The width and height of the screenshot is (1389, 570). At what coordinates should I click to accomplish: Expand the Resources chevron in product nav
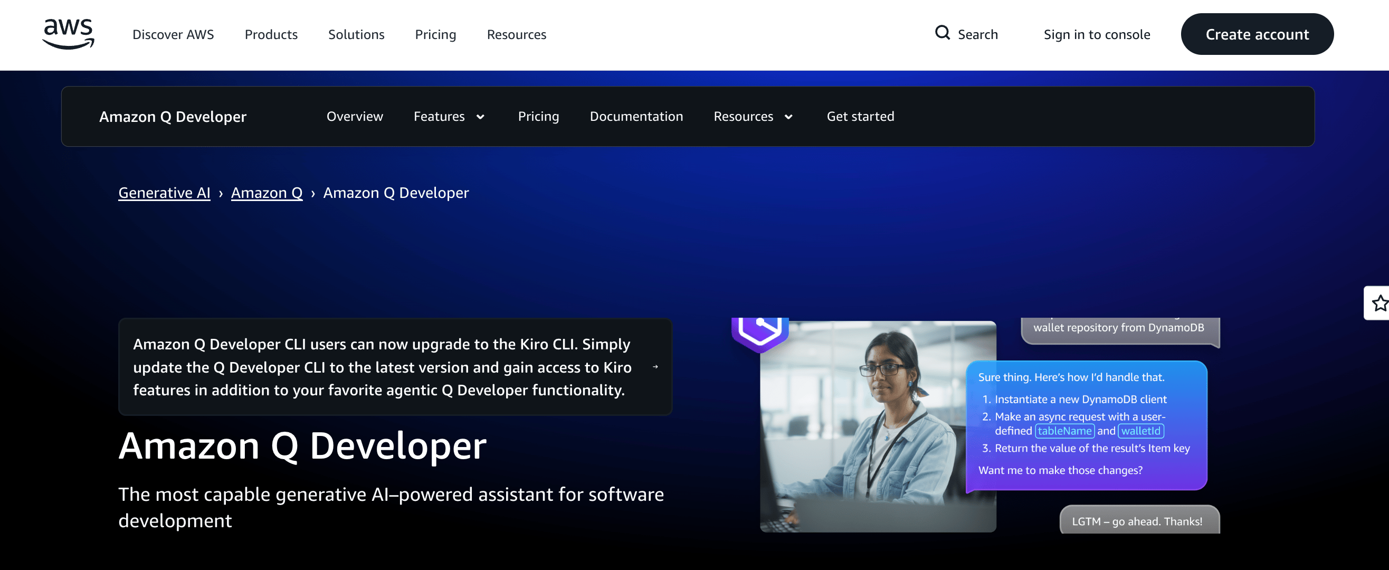click(788, 117)
